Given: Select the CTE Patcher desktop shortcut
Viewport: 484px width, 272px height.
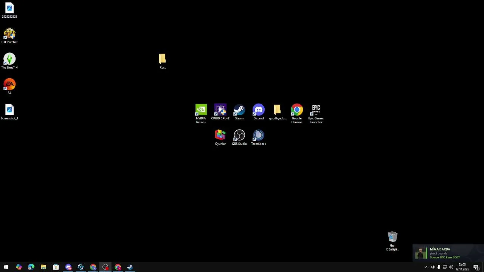Looking at the screenshot, I should tap(9, 36).
